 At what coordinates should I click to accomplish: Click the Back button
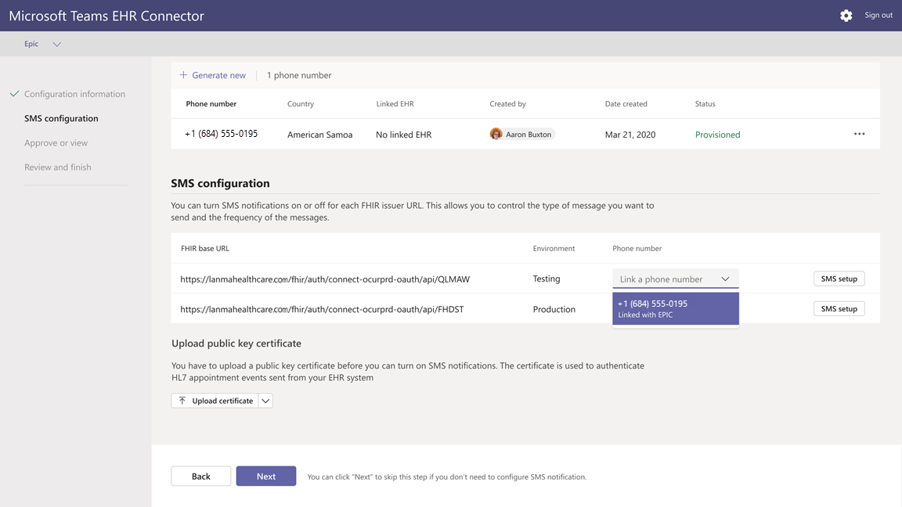pyautogui.click(x=200, y=476)
